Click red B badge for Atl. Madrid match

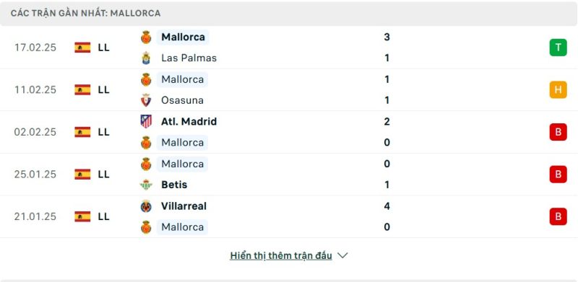pos(558,132)
